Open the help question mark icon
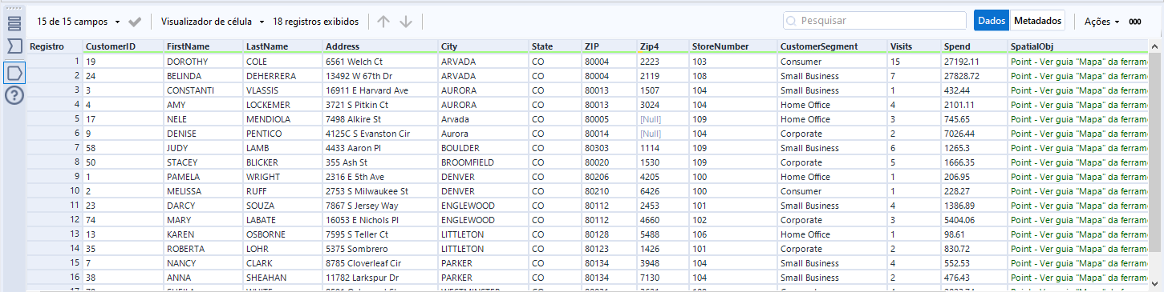The width and height of the screenshot is (1164, 292). [14, 96]
